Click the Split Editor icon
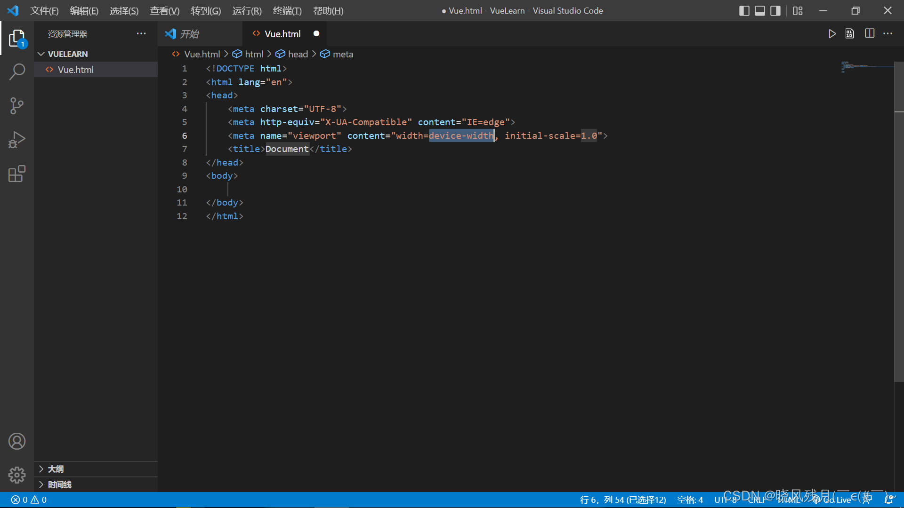904x508 pixels. tap(869, 34)
